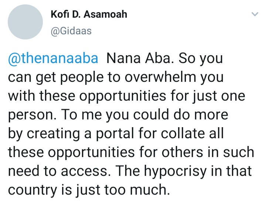Click the first 'opportunities' word in tweet

tap(123, 96)
